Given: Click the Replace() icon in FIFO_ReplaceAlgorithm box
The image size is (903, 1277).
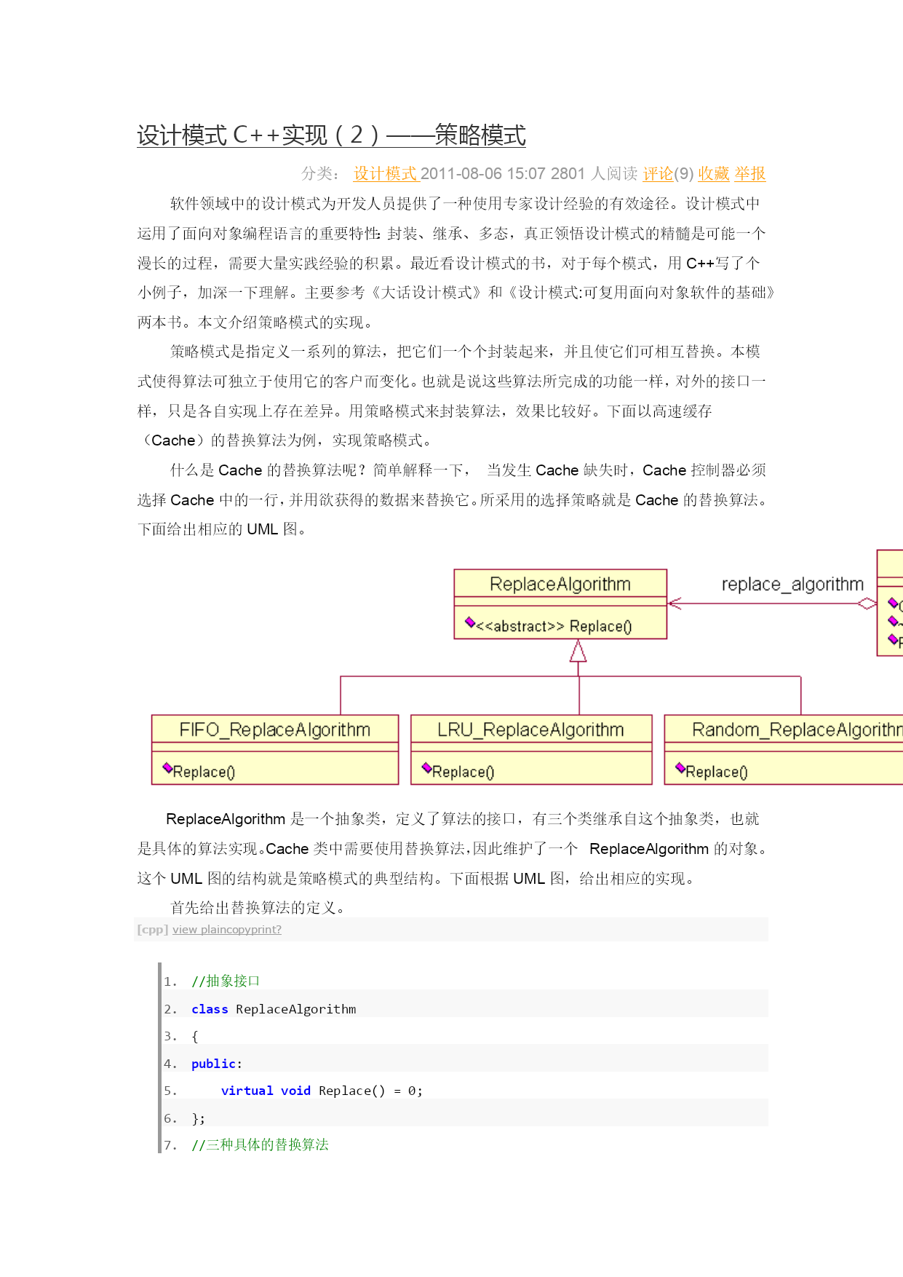Looking at the screenshot, I should (x=168, y=768).
